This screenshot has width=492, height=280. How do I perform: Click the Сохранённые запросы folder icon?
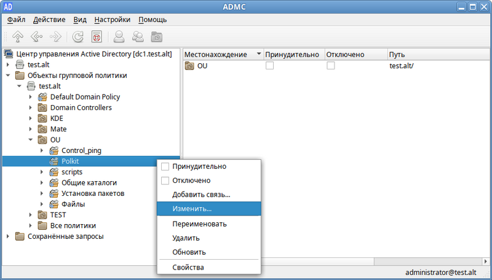click(20, 236)
